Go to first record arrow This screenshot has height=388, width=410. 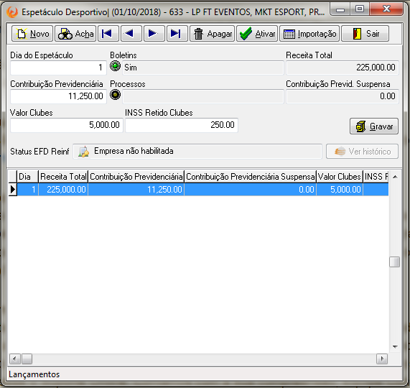tap(108, 34)
